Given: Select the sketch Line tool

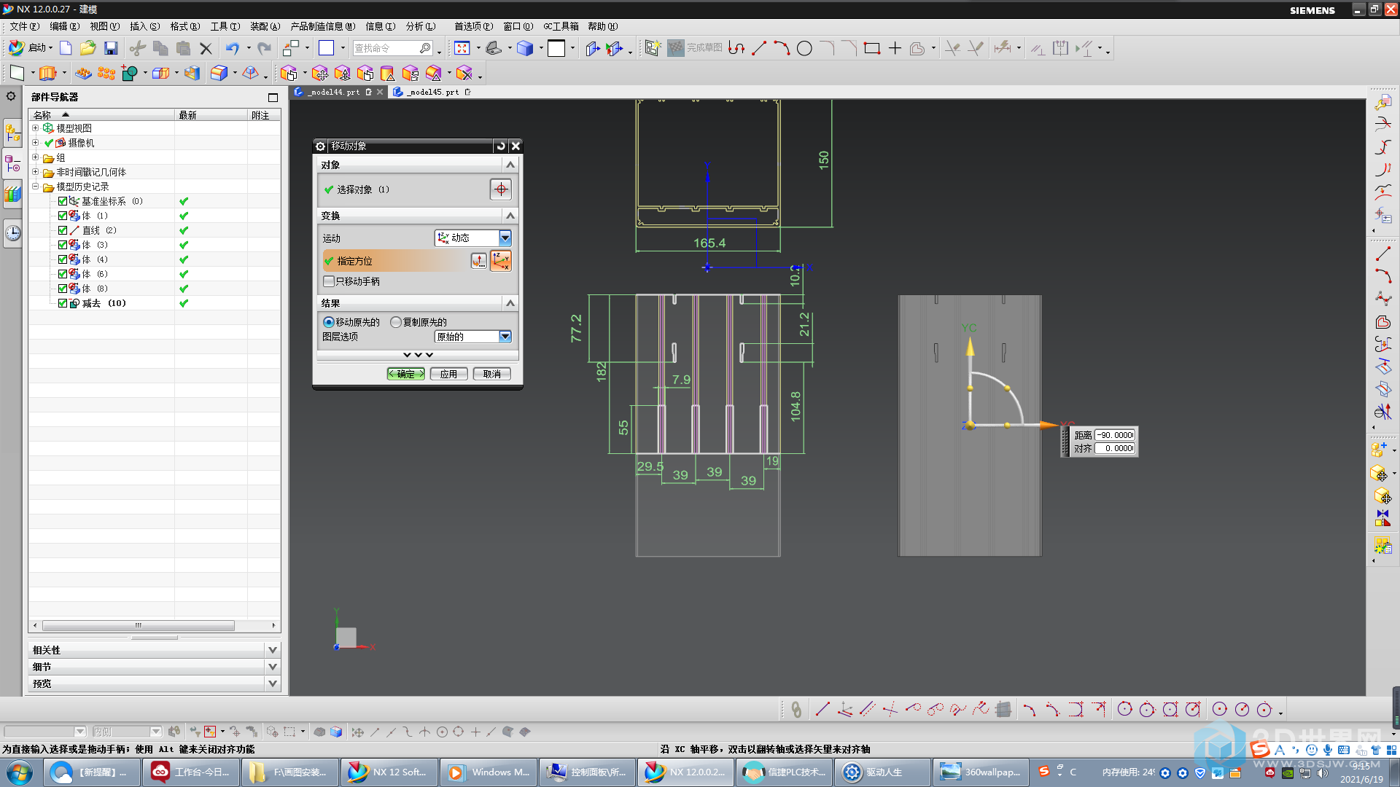Looking at the screenshot, I should click(759, 48).
